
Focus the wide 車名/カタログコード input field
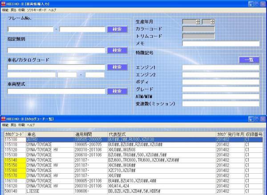[57, 67]
